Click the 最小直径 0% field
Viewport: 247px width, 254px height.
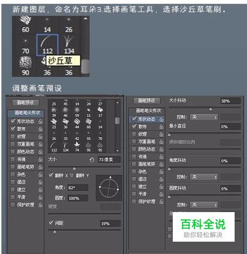click(230, 127)
